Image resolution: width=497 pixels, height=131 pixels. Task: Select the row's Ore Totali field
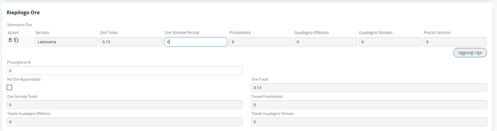point(131,42)
